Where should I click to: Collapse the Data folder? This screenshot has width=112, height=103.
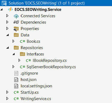tap(8, 35)
